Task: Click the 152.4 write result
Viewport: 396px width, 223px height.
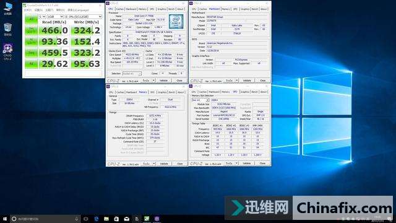Action: [x=87, y=42]
